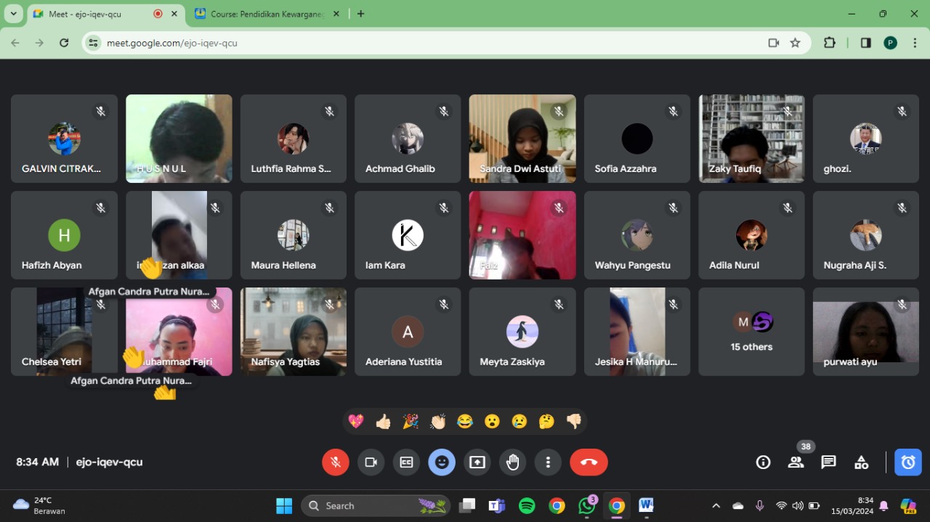This screenshot has height=522, width=930.
Task: Unmute the microphone in Meet
Action: pyautogui.click(x=335, y=462)
